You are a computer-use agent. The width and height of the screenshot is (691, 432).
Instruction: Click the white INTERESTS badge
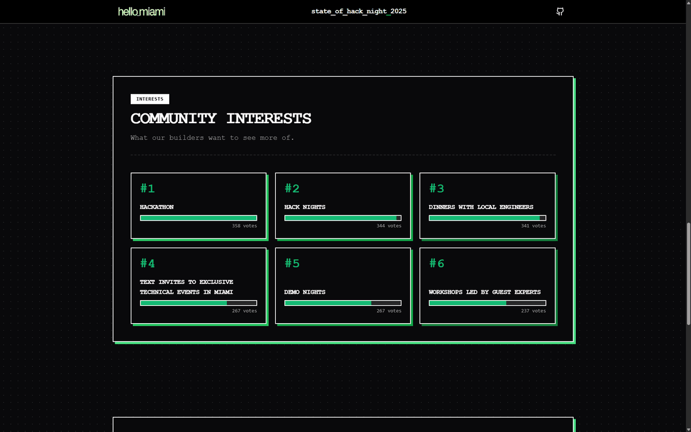click(150, 99)
